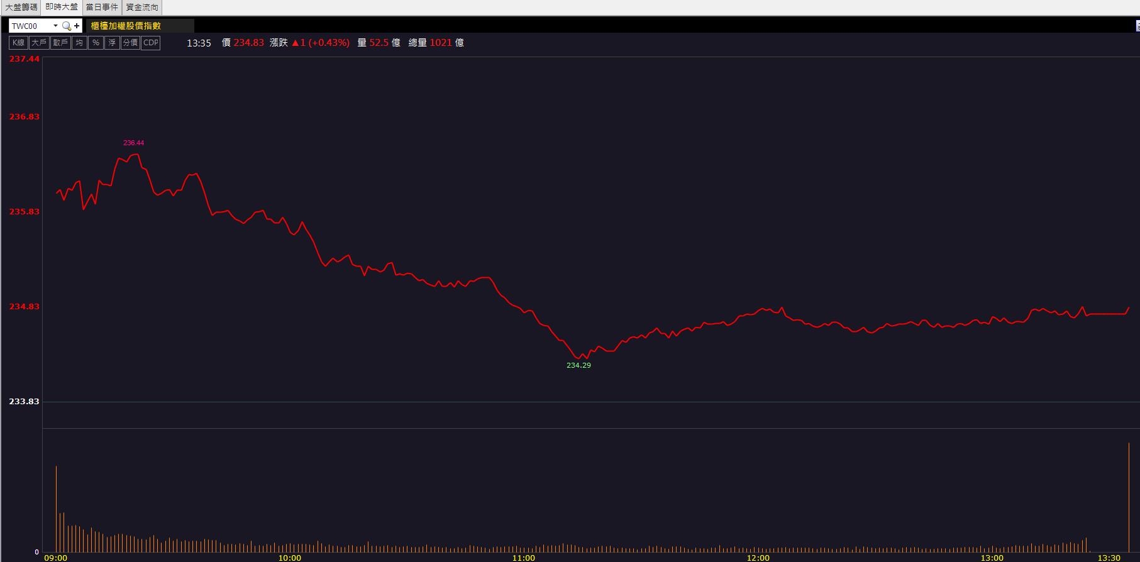The width and height of the screenshot is (1140, 562).
Task: Click the +0.43% change value
Action: [x=329, y=43]
